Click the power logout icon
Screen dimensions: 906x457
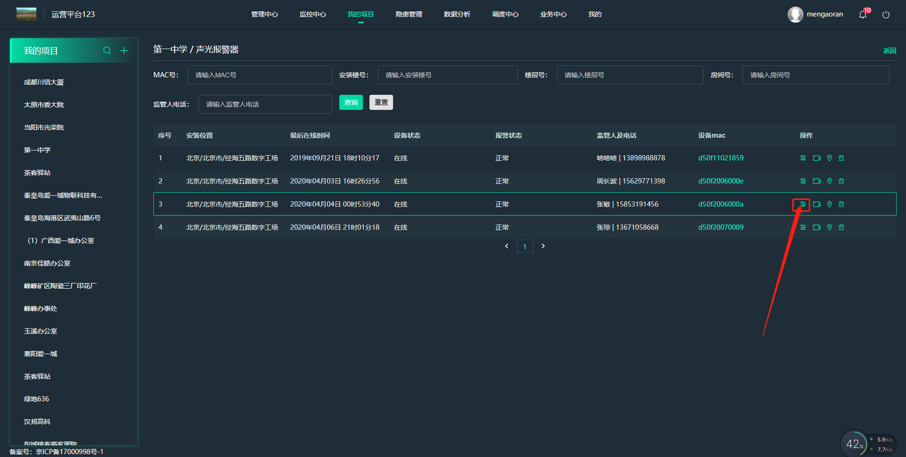(886, 15)
